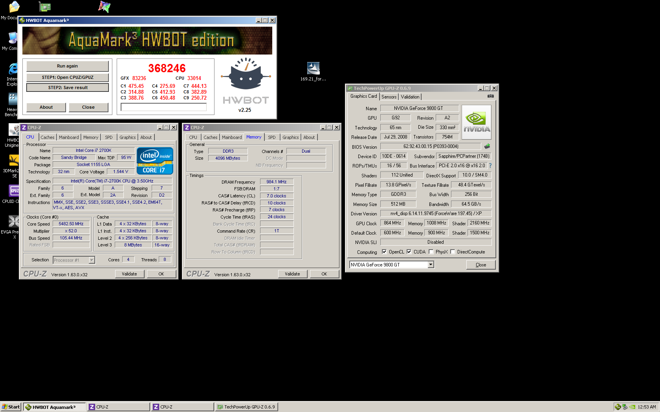Click the HWBOT mascot logo in Aquamark
This screenshot has width=660, height=412.
(x=246, y=74)
